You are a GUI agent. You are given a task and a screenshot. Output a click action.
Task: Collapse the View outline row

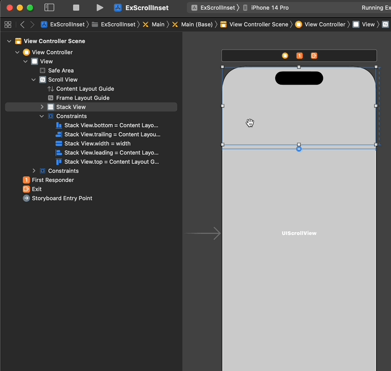[x=25, y=61]
